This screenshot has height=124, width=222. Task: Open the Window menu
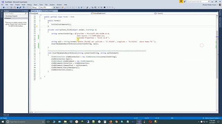[59, 4]
